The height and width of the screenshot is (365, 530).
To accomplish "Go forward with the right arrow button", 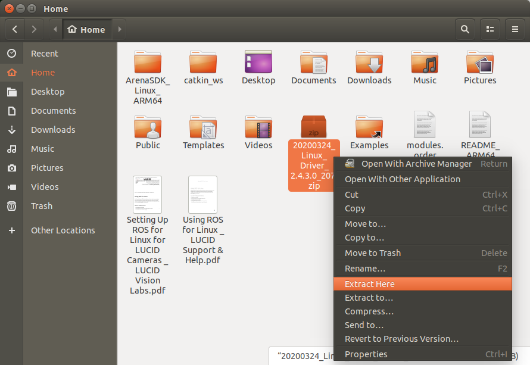I will (x=35, y=29).
